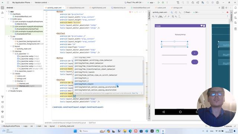Switch to the strings.xml tab
Viewport: 238px width, 134px height.
(177, 8)
